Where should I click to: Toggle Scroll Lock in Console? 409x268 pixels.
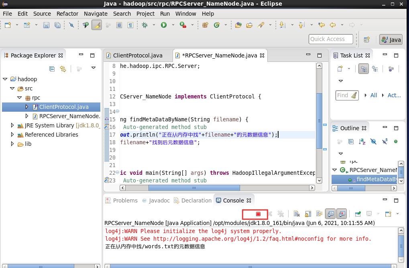coord(308,214)
